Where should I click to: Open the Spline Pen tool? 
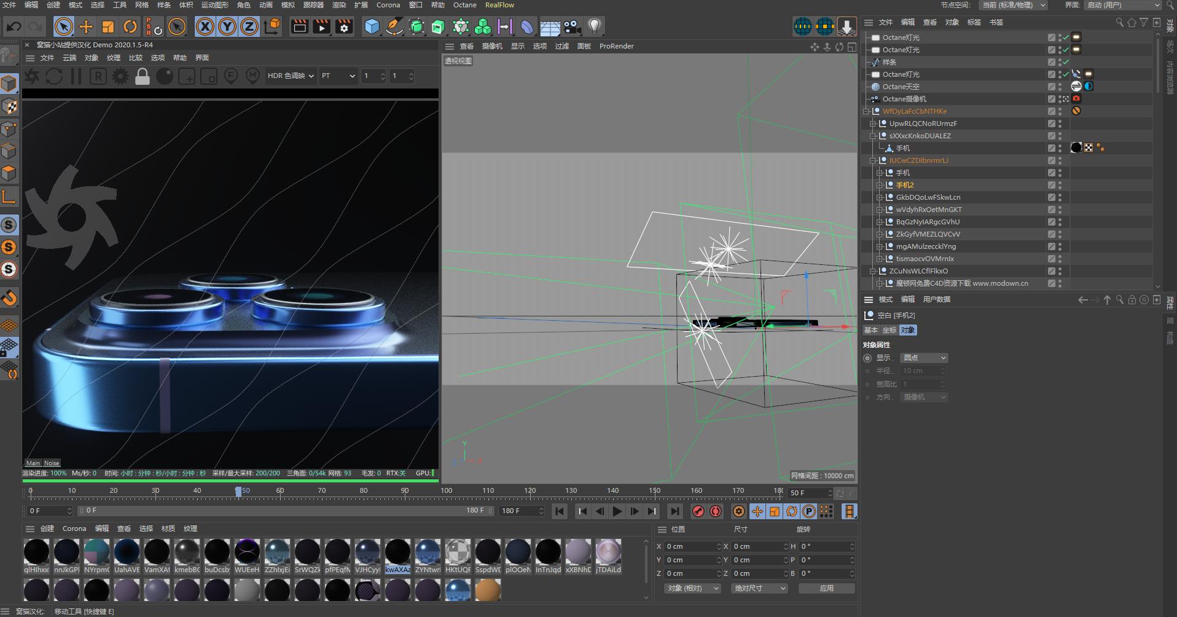coord(394,26)
